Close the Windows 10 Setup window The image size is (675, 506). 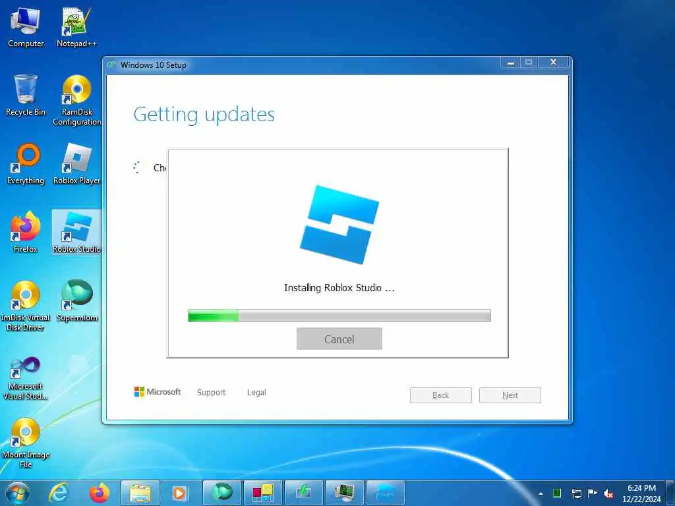[x=553, y=63]
